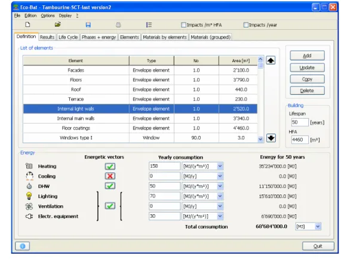The width and height of the screenshot is (341, 259).
Task: Switch to the Materials (grouped) tab
Action: (211, 37)
